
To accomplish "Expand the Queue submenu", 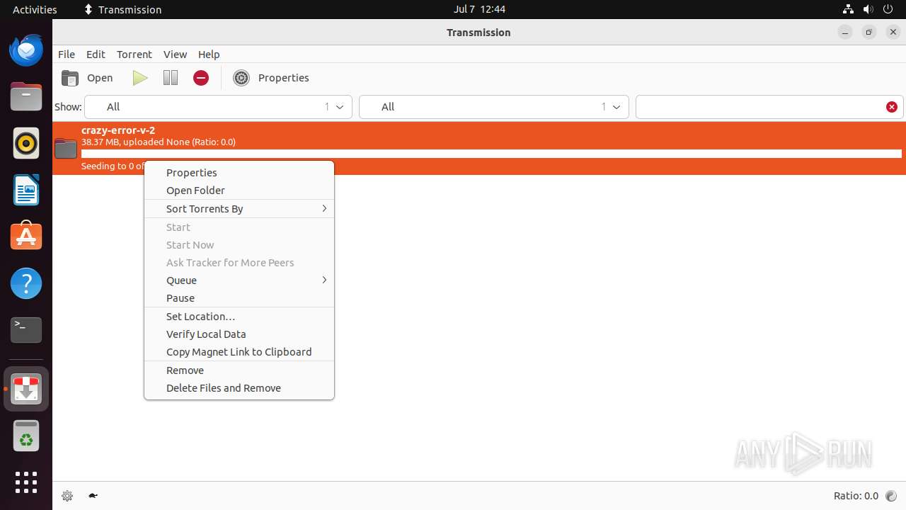I will 239,280.
